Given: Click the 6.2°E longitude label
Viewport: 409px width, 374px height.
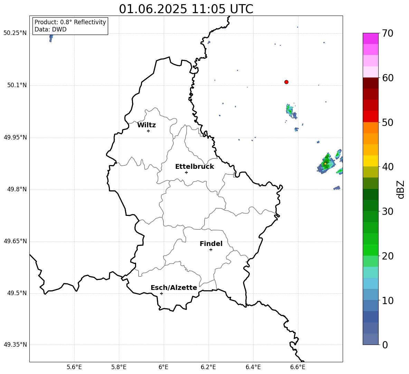Looking at the screenshot, I should [208, 367].
